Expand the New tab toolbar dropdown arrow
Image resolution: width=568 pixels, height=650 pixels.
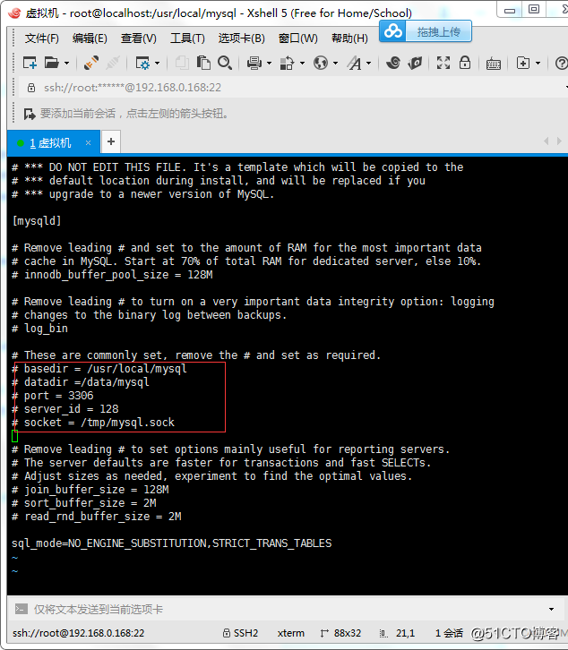(x=538, y=64)
